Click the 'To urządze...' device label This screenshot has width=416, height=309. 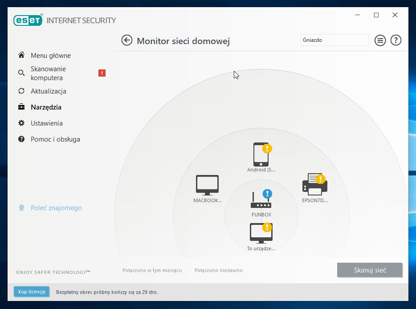click(261, 248)
